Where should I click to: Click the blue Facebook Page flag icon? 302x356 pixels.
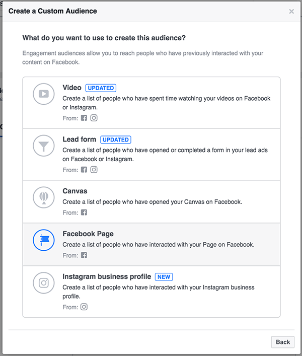44,240
